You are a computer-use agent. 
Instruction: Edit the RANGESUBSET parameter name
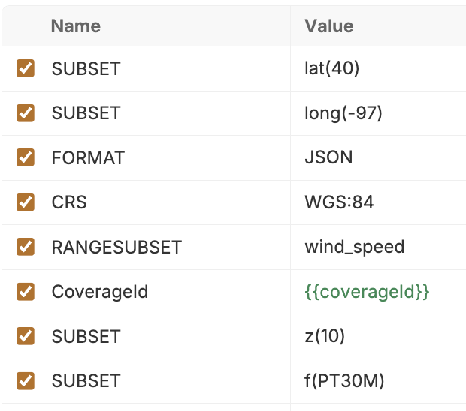click(x=116, y=247)
